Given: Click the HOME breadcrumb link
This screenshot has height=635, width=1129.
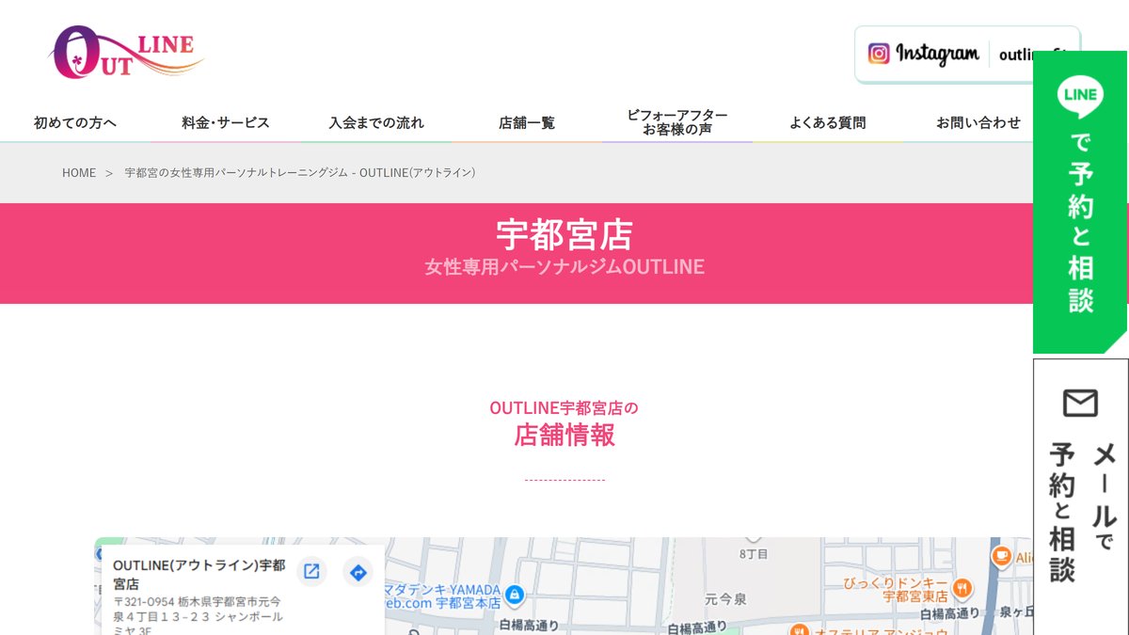Looking at the screenshot, I should [79, 173].
